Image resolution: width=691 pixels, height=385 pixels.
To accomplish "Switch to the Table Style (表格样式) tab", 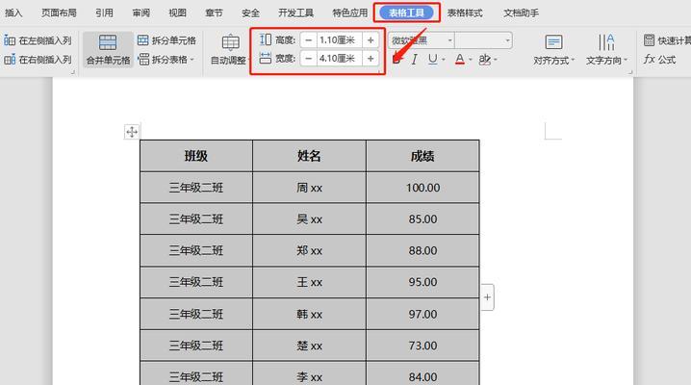I will click(x=465, y=13).
